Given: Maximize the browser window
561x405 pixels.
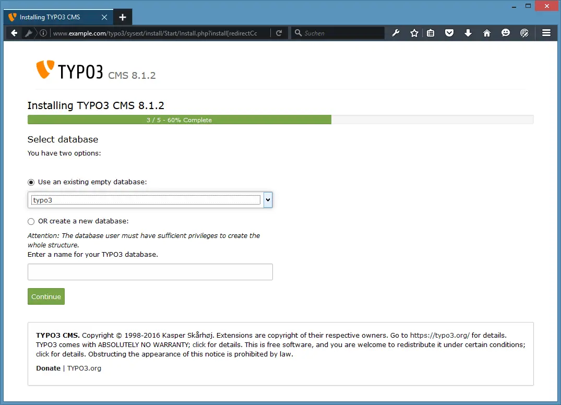Looking at the screenshot, I should point(528,6).
